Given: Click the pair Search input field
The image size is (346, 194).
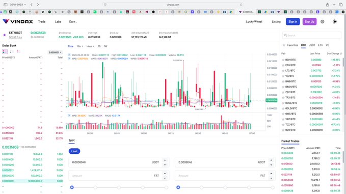Looking at the screenshot, I should click(x=311, y=35).
